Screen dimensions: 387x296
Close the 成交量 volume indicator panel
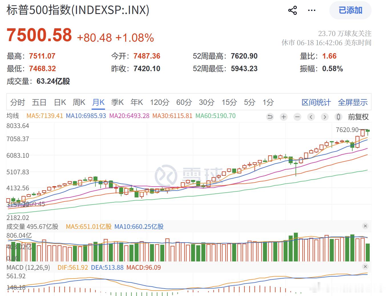(365, 226)
